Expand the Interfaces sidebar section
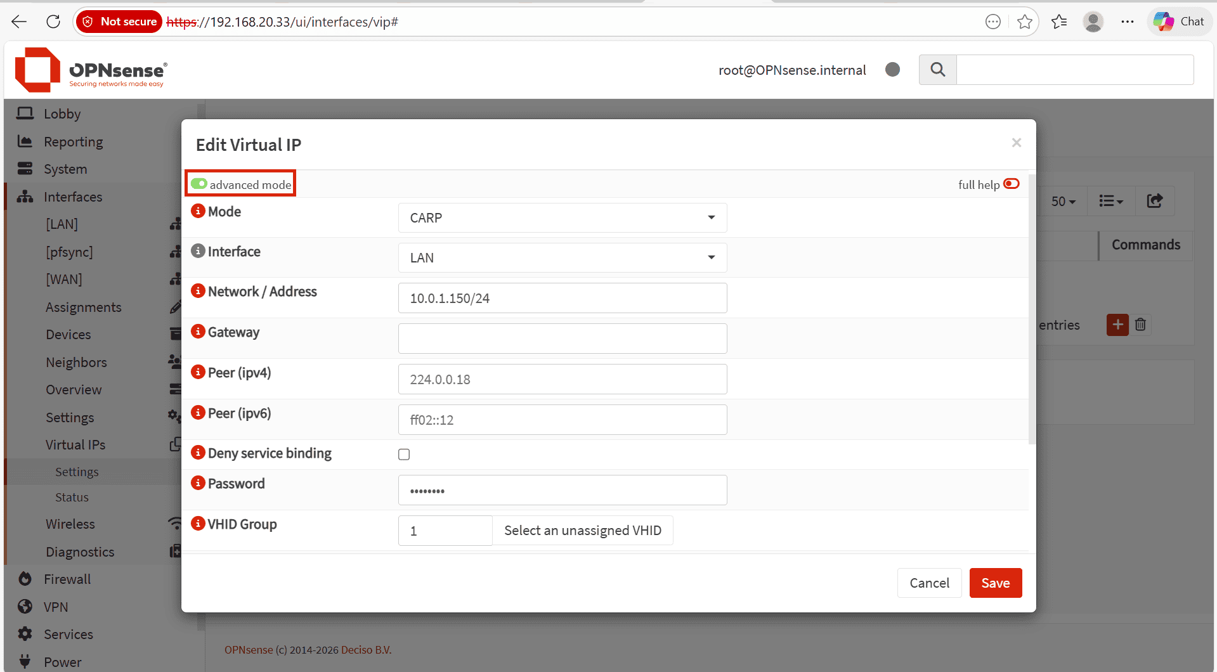This screenshot has height=672, width=1217. 72,197
